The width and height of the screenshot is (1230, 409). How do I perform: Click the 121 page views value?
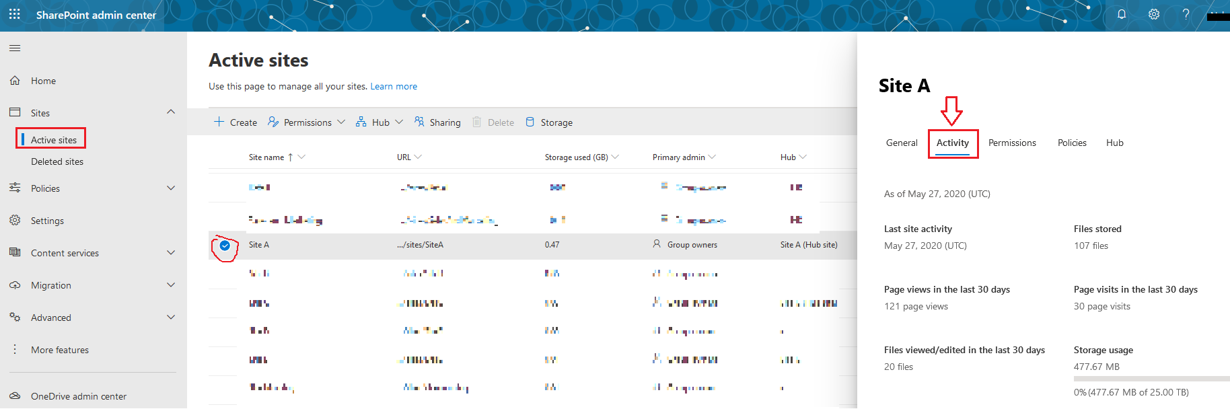pyautogui.click(x=916, y=306)
